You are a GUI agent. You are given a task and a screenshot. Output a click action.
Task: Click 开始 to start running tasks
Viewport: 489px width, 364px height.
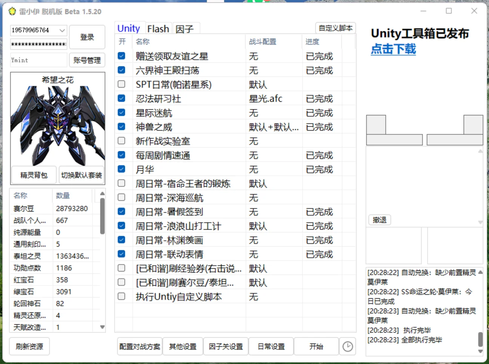point(316,346)
